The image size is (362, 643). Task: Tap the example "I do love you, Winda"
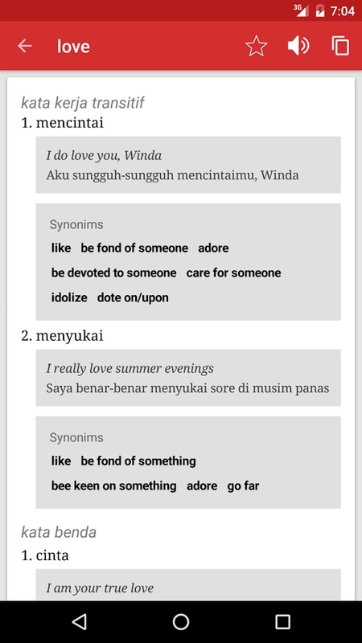click(x=104, y=155)
